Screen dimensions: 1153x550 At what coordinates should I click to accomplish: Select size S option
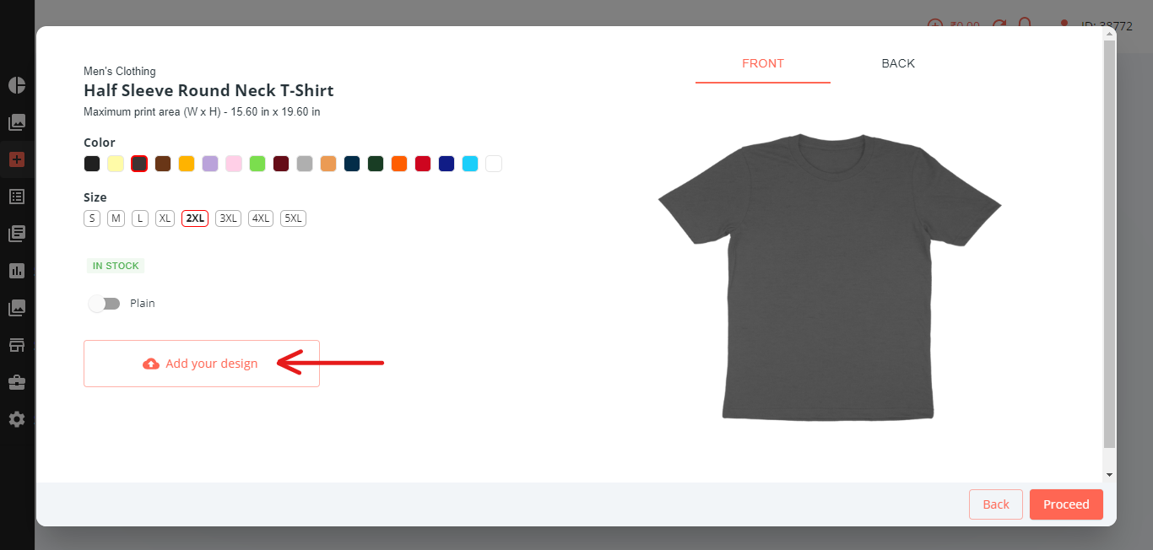(92, 218)
